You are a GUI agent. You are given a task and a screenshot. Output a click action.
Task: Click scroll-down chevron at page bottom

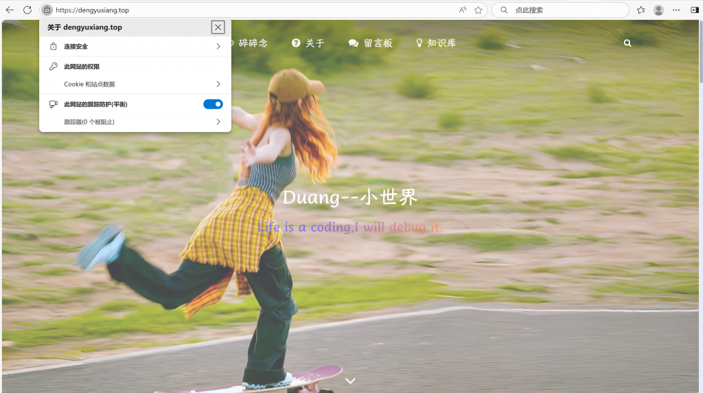(x=350, y=381)
